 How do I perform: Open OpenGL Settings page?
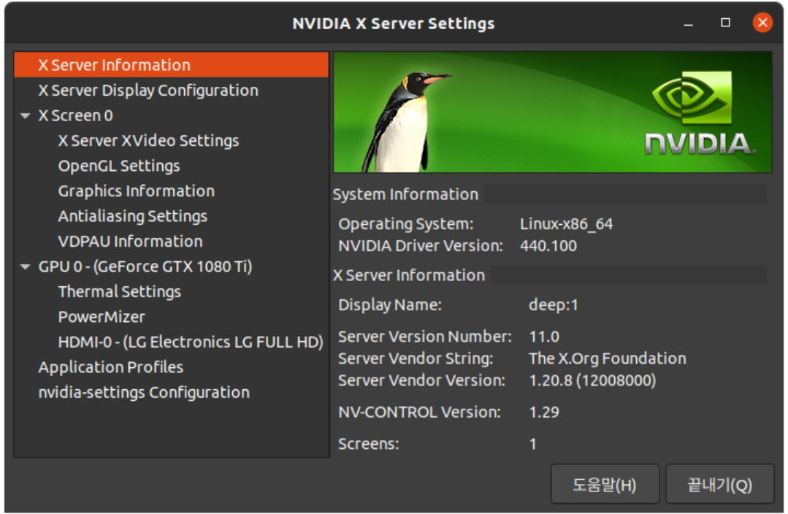point(118,166)
